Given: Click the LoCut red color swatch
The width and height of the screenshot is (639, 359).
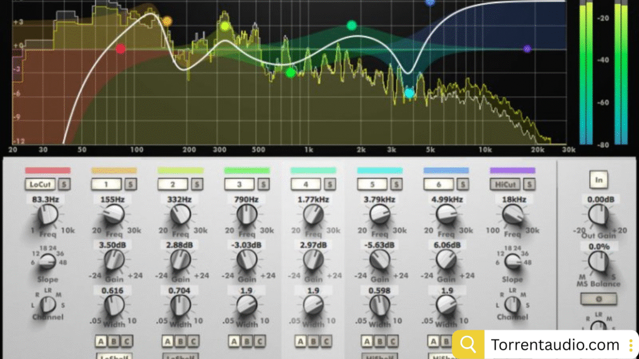Looking at the screenshot, I should 47,170.
